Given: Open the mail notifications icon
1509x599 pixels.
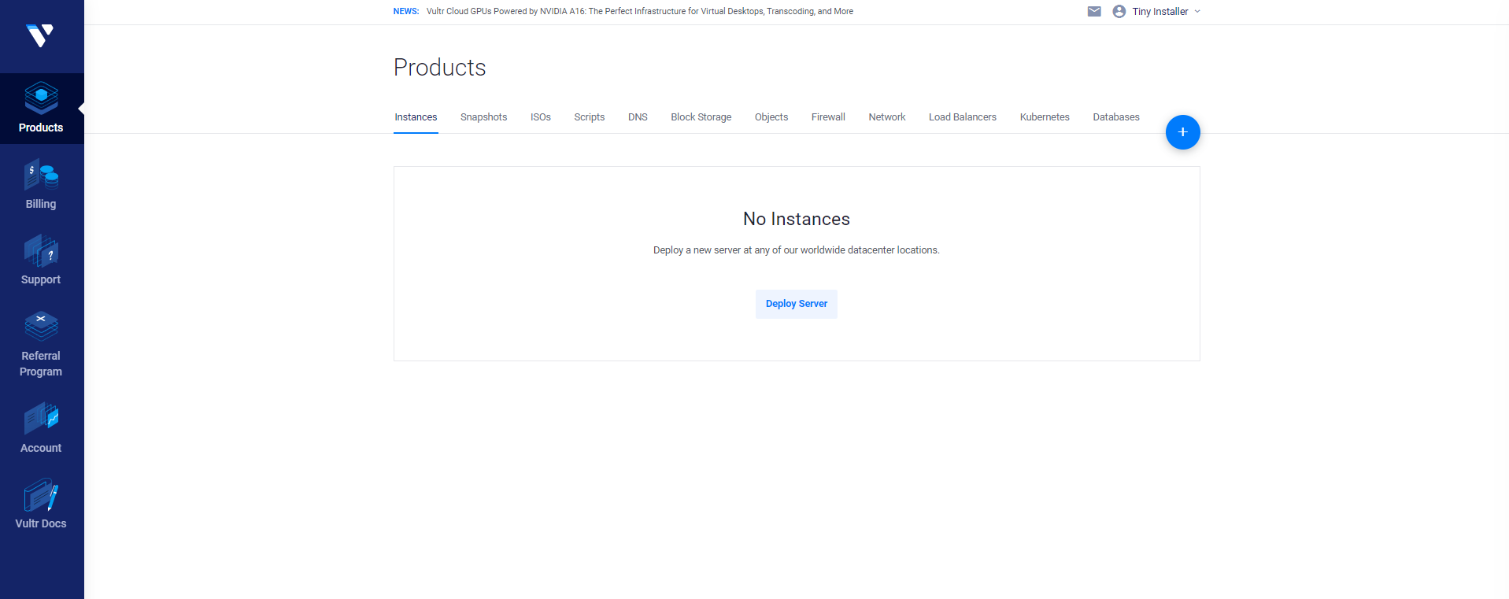Looking at the screenshot, I should click(x=1094, y=11).
